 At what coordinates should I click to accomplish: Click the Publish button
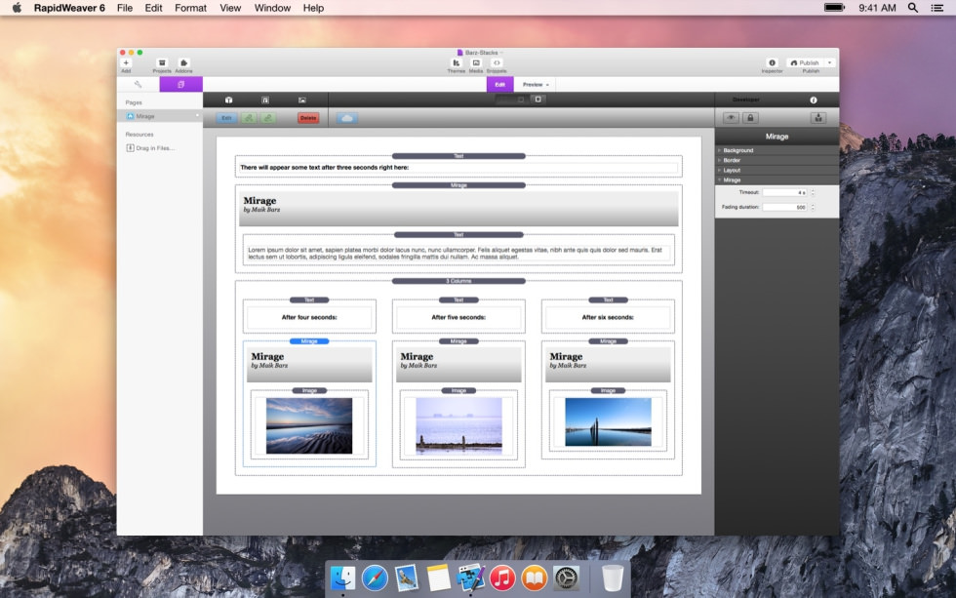(x=805, y=62)
